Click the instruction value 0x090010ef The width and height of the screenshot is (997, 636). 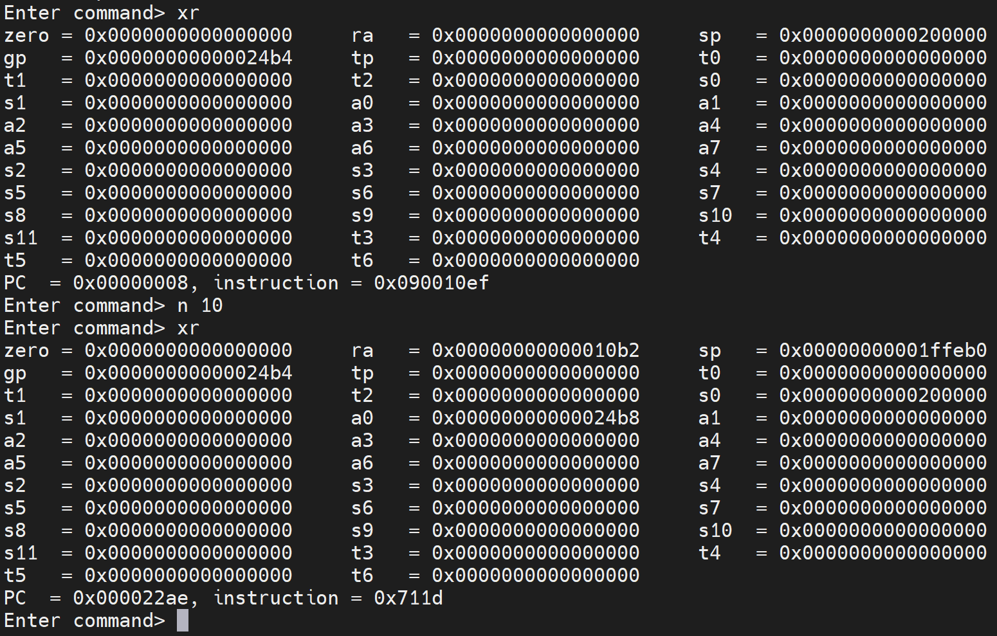pos(431,283)
